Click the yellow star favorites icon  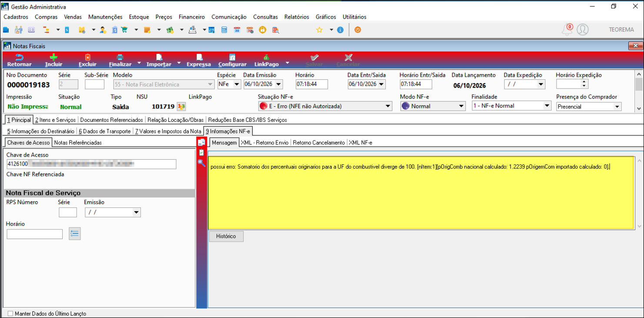pyautogui.click(x=319, y=30)
